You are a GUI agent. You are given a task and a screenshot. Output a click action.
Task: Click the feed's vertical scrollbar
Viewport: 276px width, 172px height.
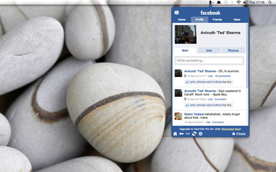247,56
